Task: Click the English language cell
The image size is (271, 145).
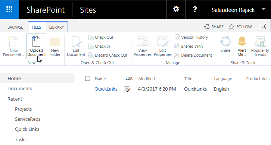Action: click(221, 89)
